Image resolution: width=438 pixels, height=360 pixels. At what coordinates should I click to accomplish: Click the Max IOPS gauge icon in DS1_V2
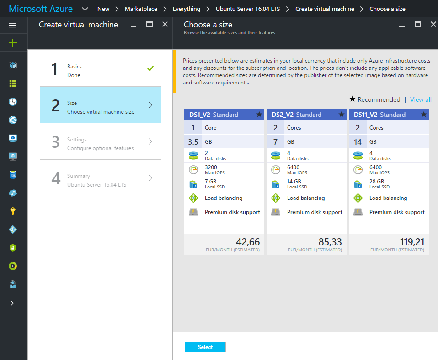(x=193, y=170)
